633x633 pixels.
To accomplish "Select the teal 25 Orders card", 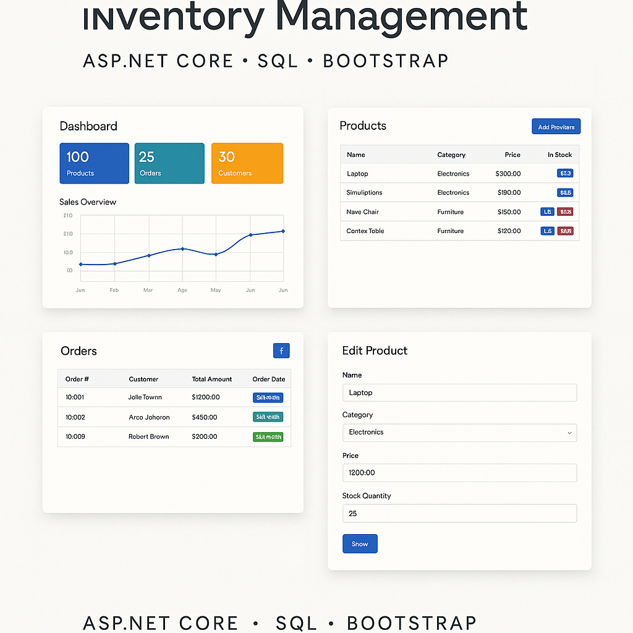I will click(169, 164).
